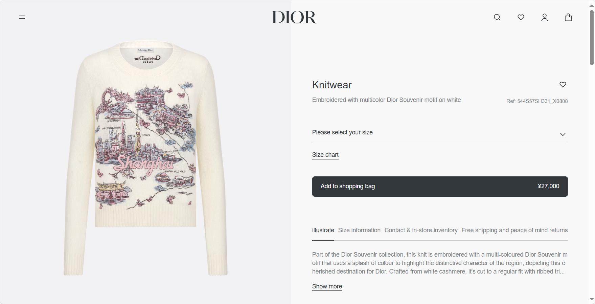
Task: Expand the size selector chevron
Action: coord(563,134)
